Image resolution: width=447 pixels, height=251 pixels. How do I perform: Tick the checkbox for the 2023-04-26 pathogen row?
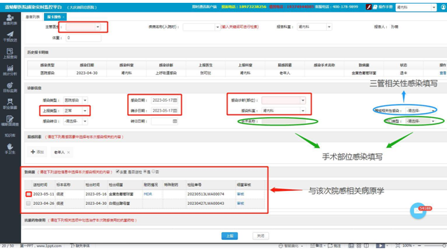pyautogui.click(x=28, y=203)
